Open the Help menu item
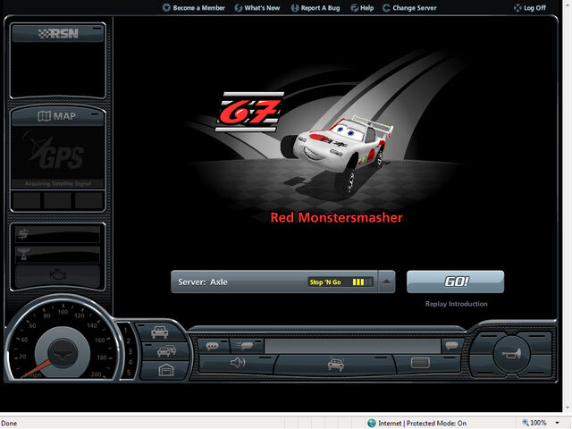The height and width of the screenshot is (429, 572). point(362,8)
